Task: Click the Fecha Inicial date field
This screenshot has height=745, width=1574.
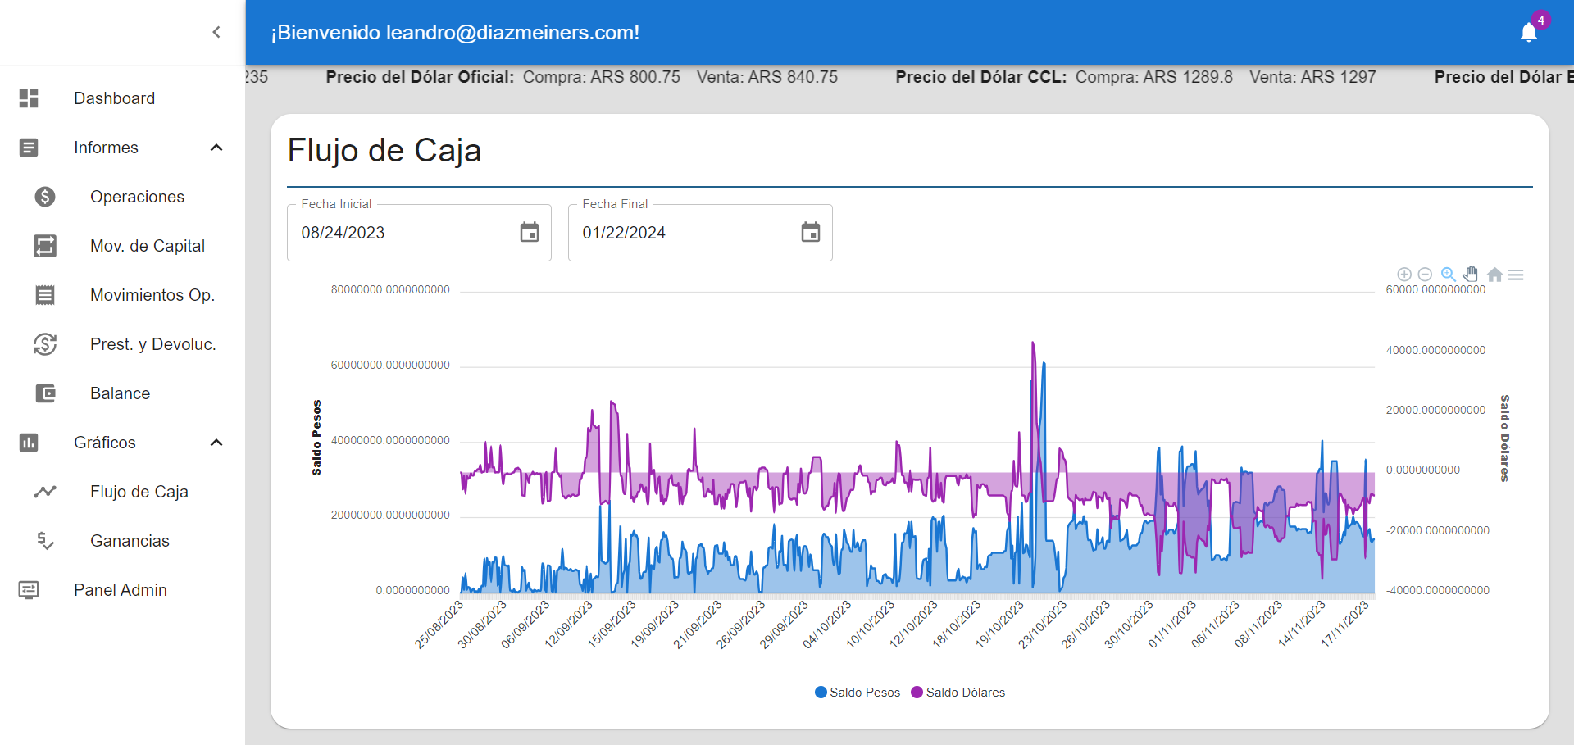Action: (x=419, y=233)
